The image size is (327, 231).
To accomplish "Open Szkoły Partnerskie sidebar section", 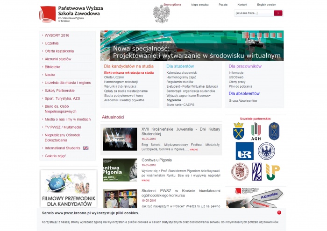I will (x=59, y=91).
